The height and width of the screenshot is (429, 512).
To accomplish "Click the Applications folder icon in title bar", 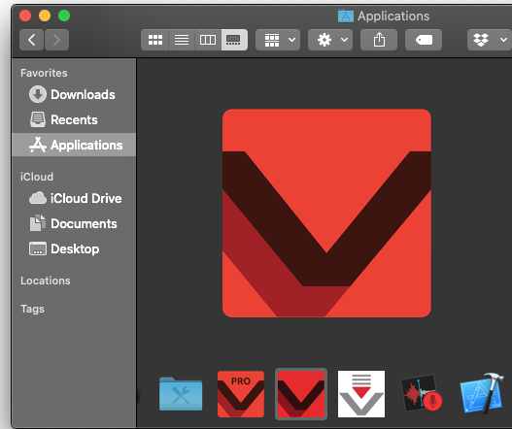I will pyautogui.click(x=346, y=16).
